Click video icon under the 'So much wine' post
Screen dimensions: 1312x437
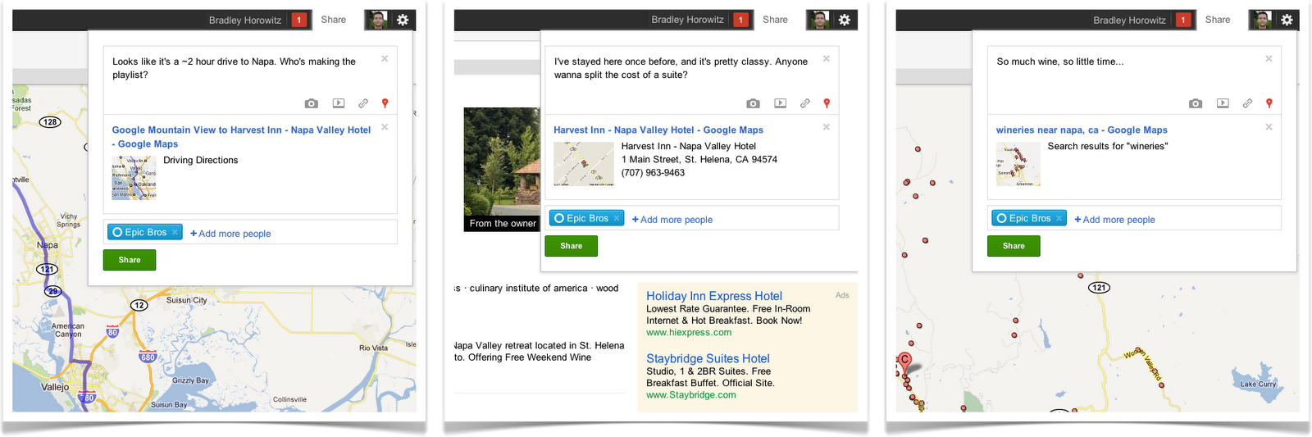click(x=1223, y=103)
